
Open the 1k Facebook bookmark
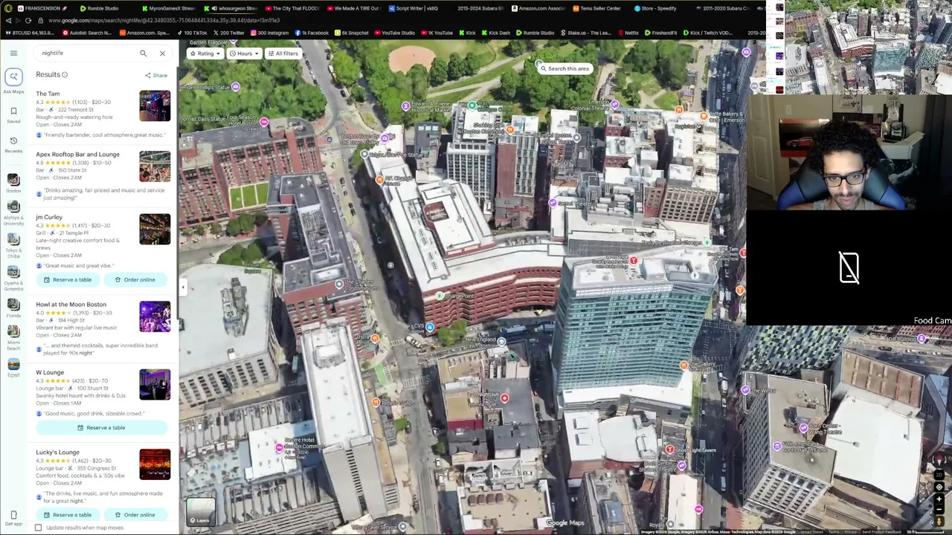click(312, 33)
